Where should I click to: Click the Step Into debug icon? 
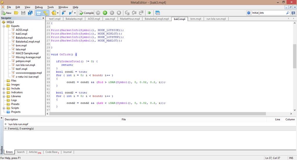(127, 13)
